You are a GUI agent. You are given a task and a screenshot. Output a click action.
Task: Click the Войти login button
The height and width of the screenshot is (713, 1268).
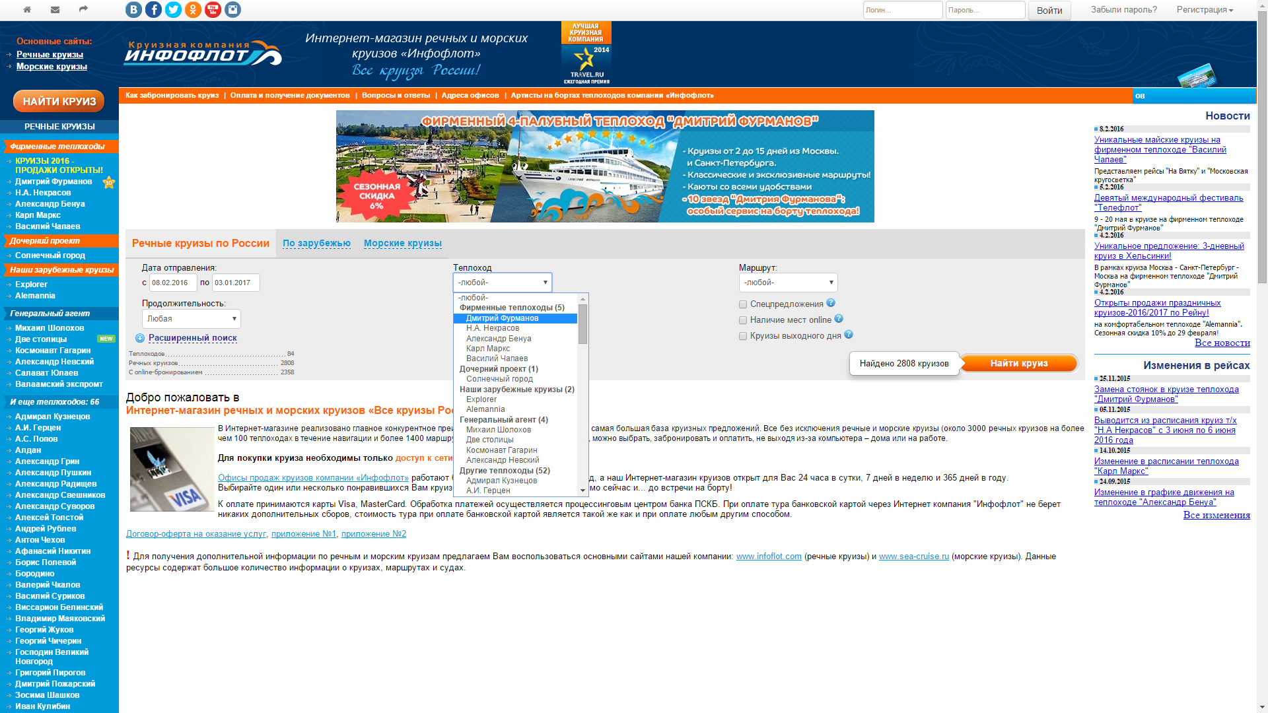1049,11
